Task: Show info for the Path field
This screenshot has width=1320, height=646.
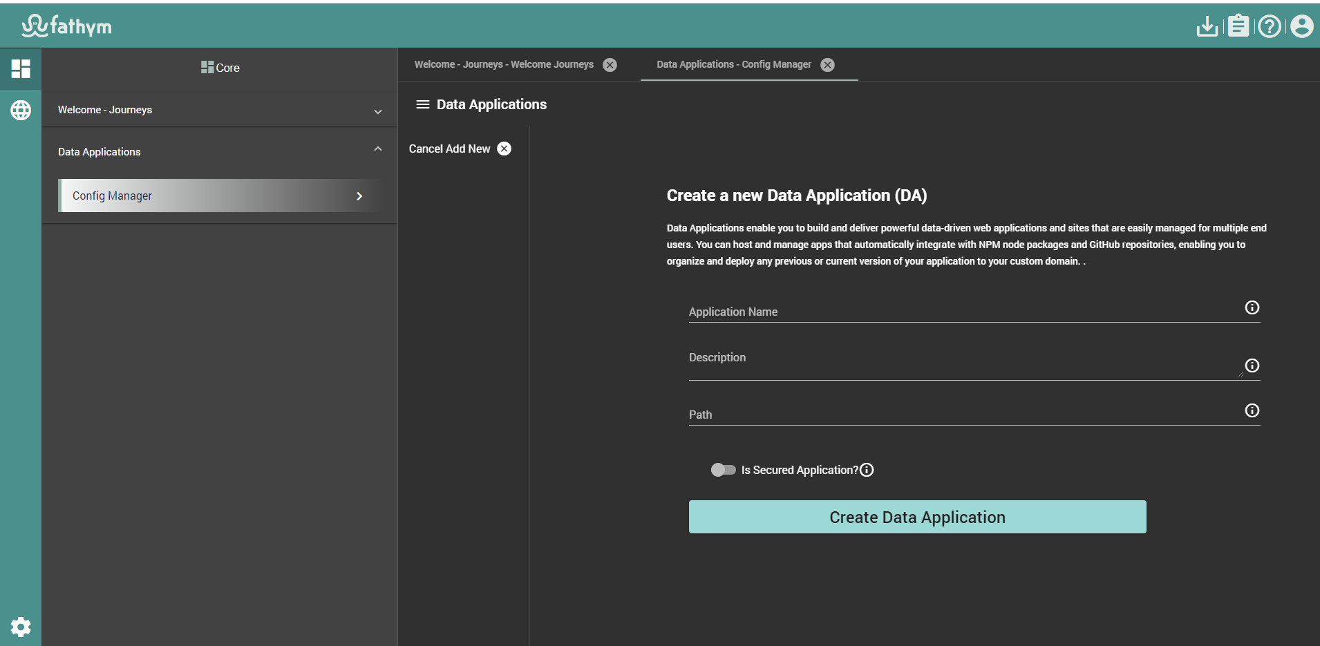Action: point(1252,410)
